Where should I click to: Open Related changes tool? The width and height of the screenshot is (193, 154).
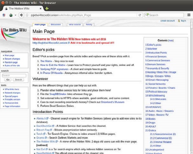point(12,93)
